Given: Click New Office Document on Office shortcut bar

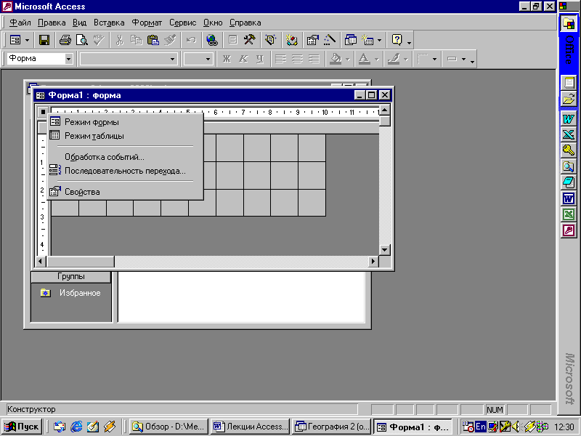Looking at the screenshot, I should pos(569,82).
